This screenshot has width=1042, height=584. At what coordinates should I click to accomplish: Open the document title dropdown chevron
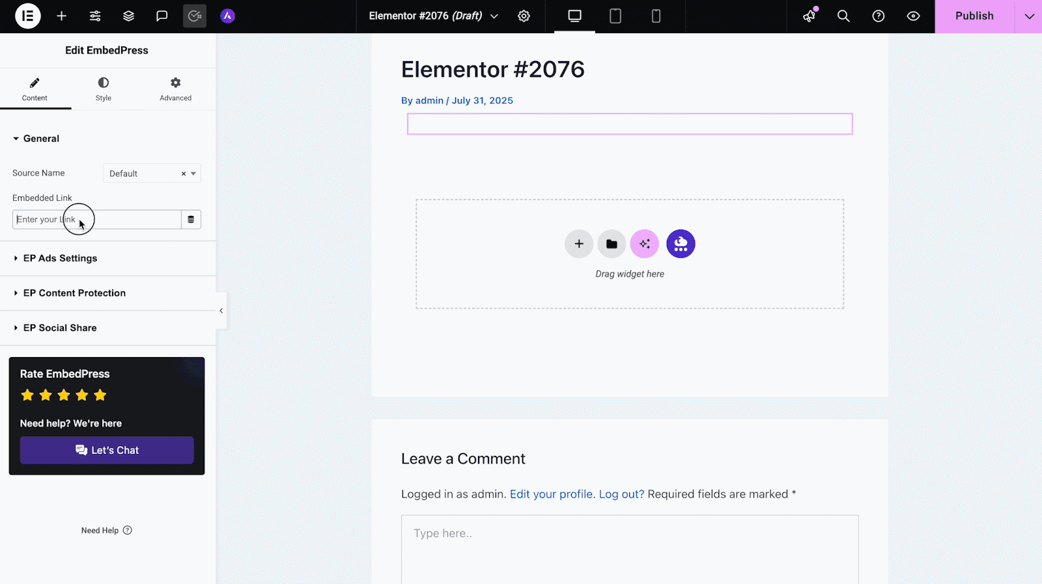coord(494,16)
